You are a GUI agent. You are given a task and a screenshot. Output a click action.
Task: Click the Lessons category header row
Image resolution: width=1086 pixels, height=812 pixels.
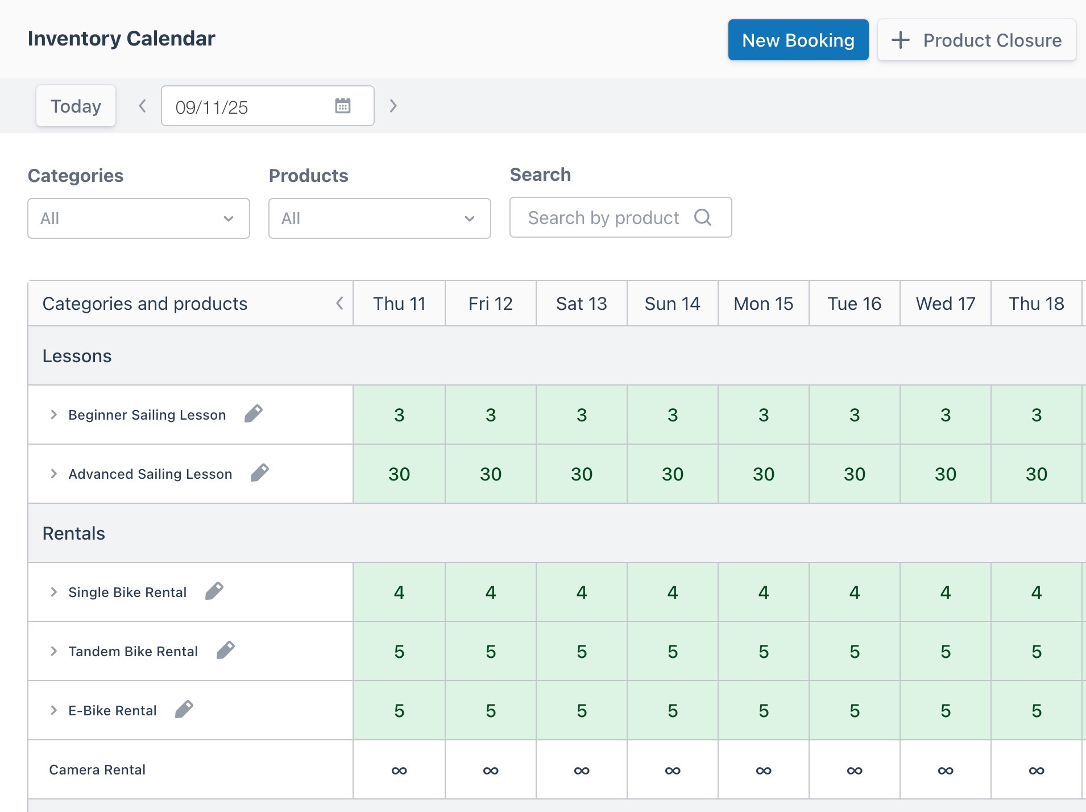coord(557,355)
